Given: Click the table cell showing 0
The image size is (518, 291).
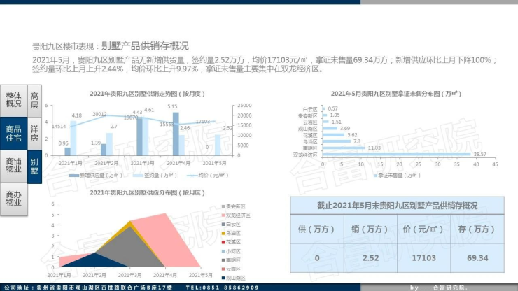Looking at the screenshot, I should (x=317, y=258).
